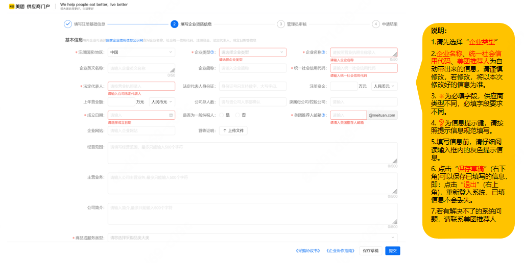Viewport: 524px width, 263px height.
Task: Open the 上年营业额 currency dropdown 人民币元
Action: [x=162, y=101]
